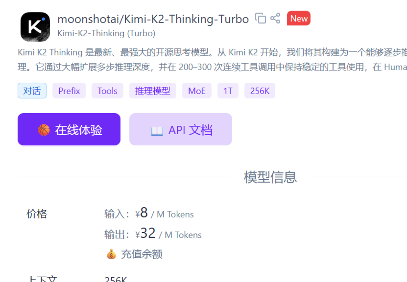The width and height of the screenshot is (407, 282).
Task: Launch 在线体验 online demo
Action: pos(69,129)
